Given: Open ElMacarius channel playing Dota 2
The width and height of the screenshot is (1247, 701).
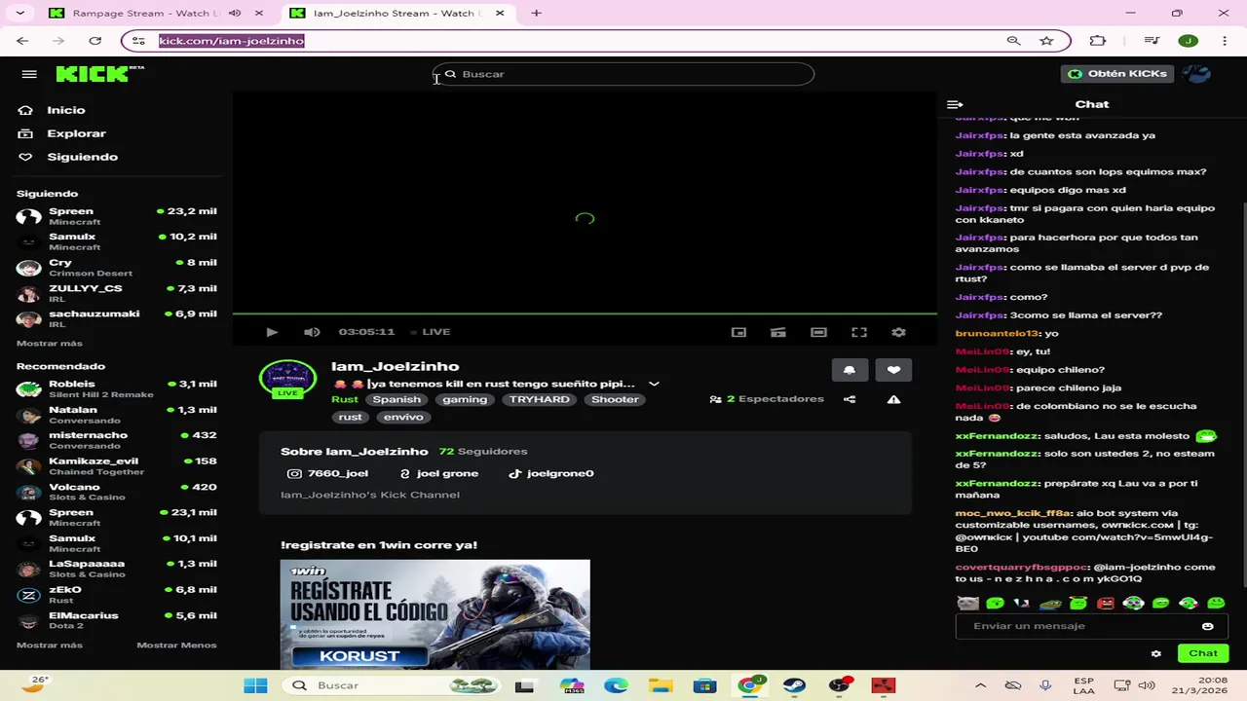Looking at the screenshot, I should click(117, 620).
